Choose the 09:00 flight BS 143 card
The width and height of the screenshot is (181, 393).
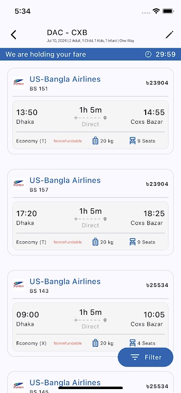(x=90, y=313)
